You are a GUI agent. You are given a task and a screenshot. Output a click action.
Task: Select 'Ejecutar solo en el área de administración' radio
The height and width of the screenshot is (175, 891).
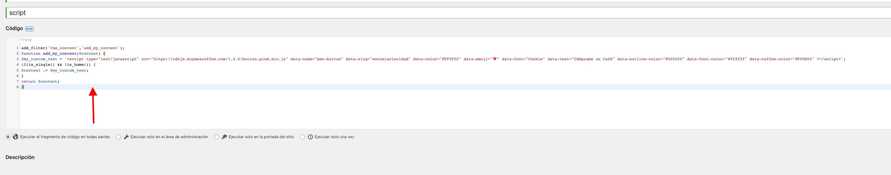(118, 137)
